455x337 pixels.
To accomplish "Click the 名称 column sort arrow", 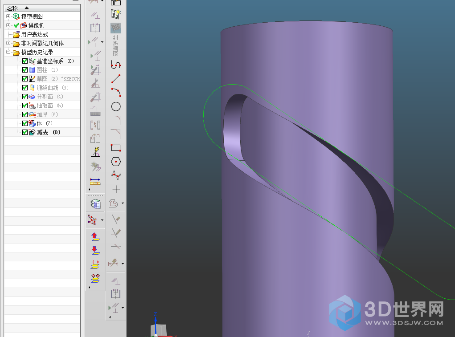I will 27,8.
